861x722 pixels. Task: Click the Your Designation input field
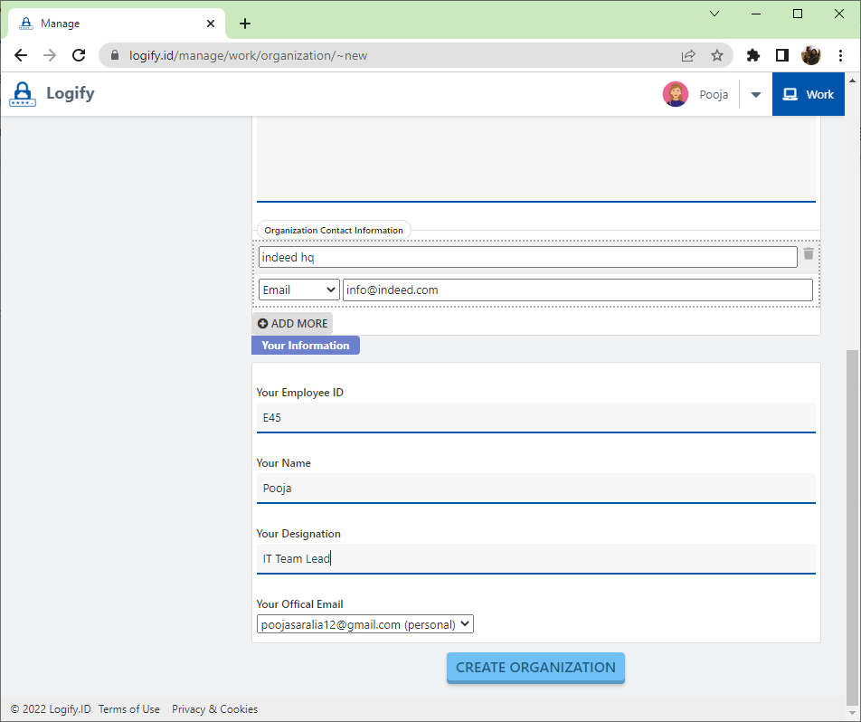pyautogui.click(x=535, y=559)
